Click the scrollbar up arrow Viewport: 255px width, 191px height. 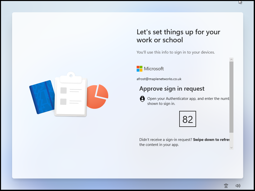(231, 60)
